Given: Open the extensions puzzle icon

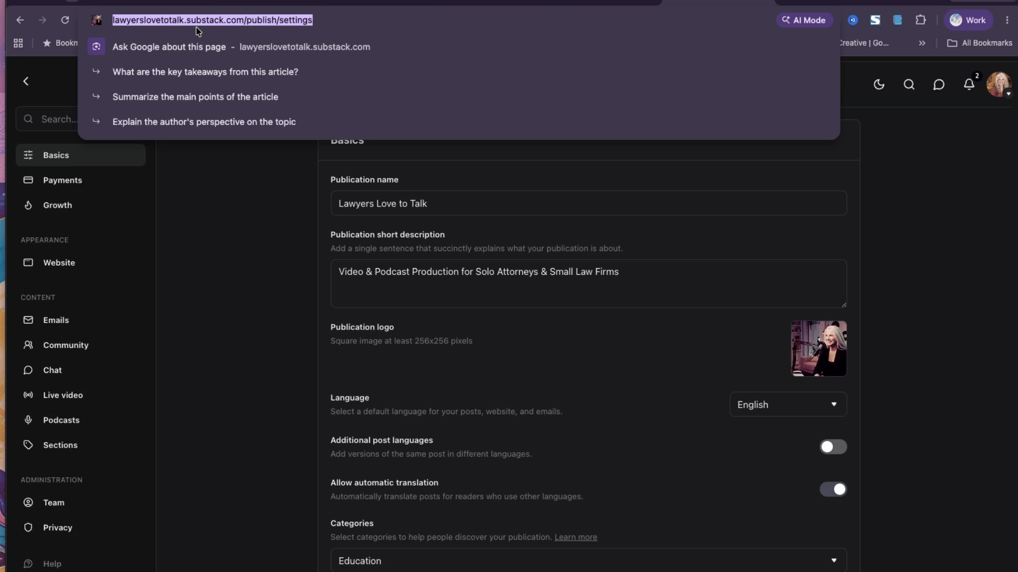Looking at the screenshot, I should [920, 20].
